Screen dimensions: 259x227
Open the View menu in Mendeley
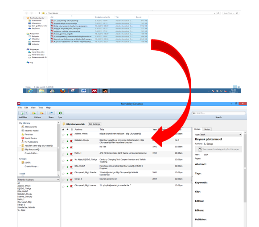click(x=33, y=108)
